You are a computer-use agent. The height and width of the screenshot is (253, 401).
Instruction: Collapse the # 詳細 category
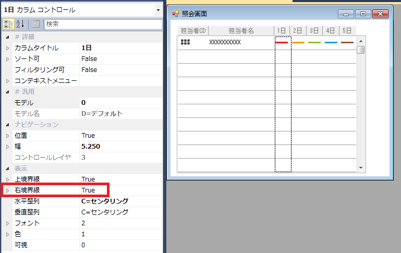pyautogui.click(x=7, y=37)
